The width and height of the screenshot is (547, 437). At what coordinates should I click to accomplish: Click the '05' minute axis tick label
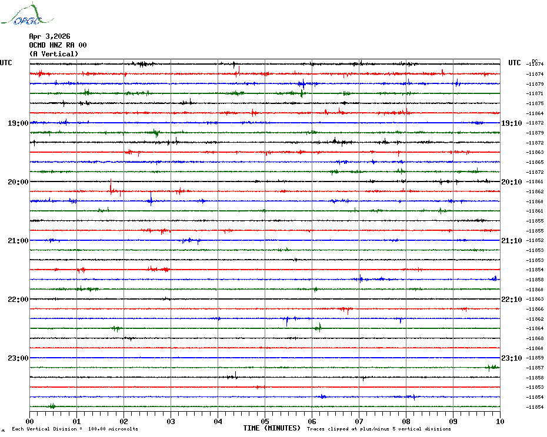[x=265, y=421]
